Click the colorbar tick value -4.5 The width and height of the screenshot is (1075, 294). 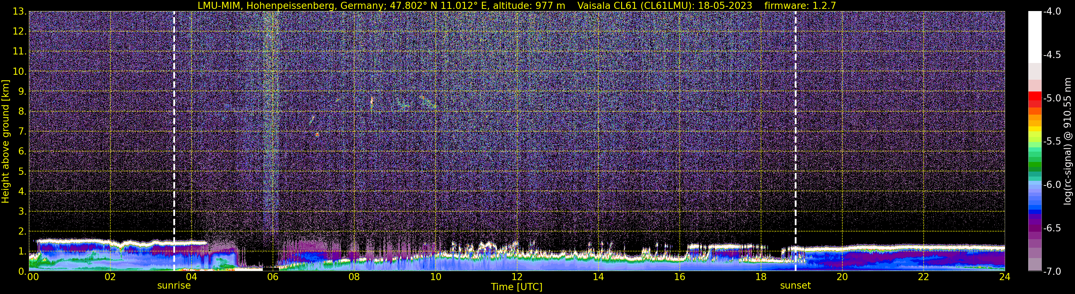tap(1051, 55)
